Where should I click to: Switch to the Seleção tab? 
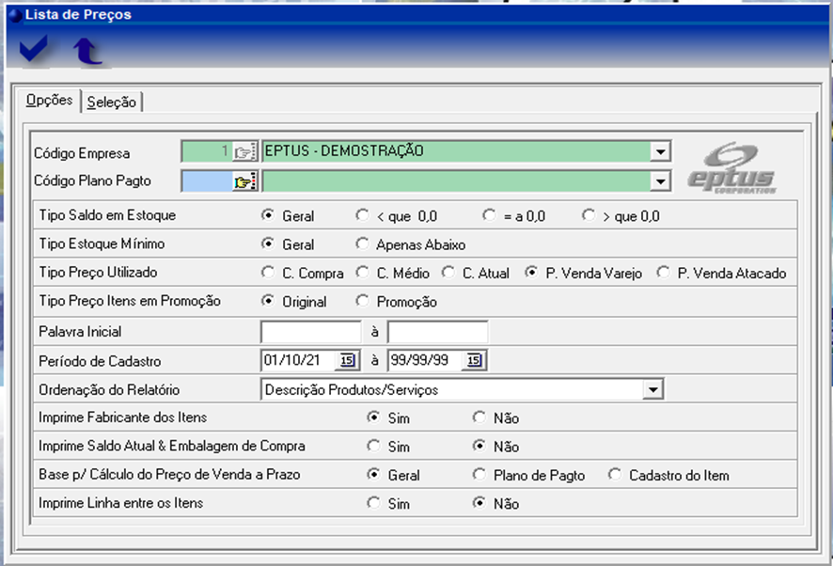pos(111,102)
